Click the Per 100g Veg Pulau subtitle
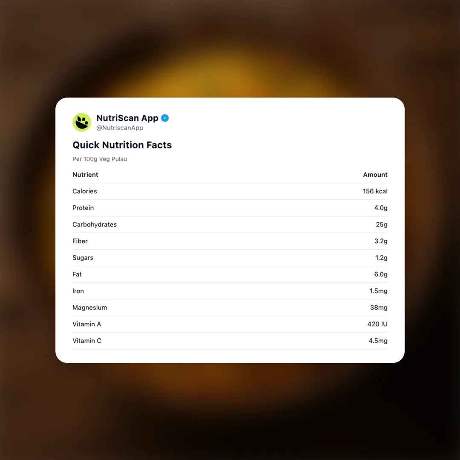Screen dimensions: 460x460 pos(100,159)
